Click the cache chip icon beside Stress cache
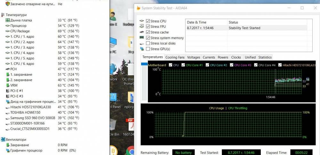The height and width of the screenshot is (155, 320). 142,32
